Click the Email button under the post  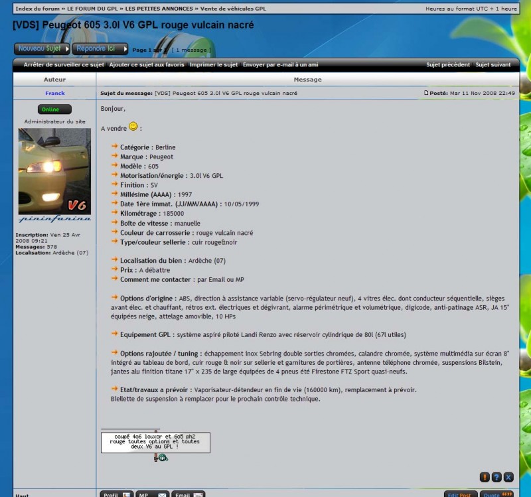click(189, 494)
